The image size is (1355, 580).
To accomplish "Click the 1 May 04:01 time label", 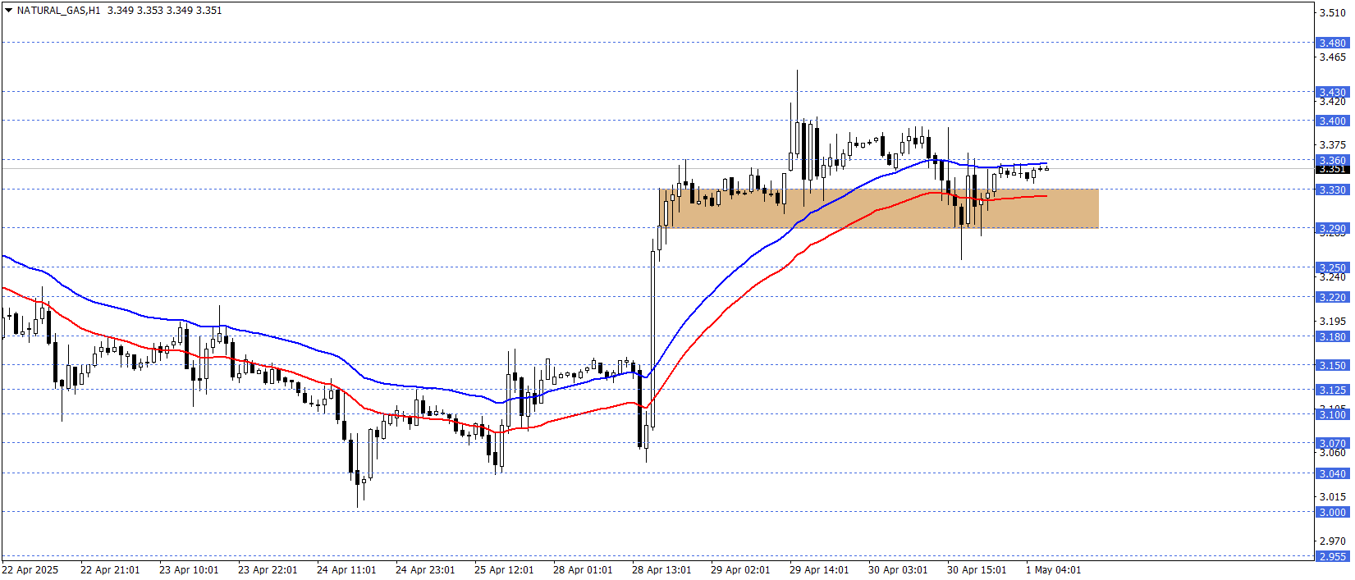I will pyautogui.click(x=1054, y=570).
